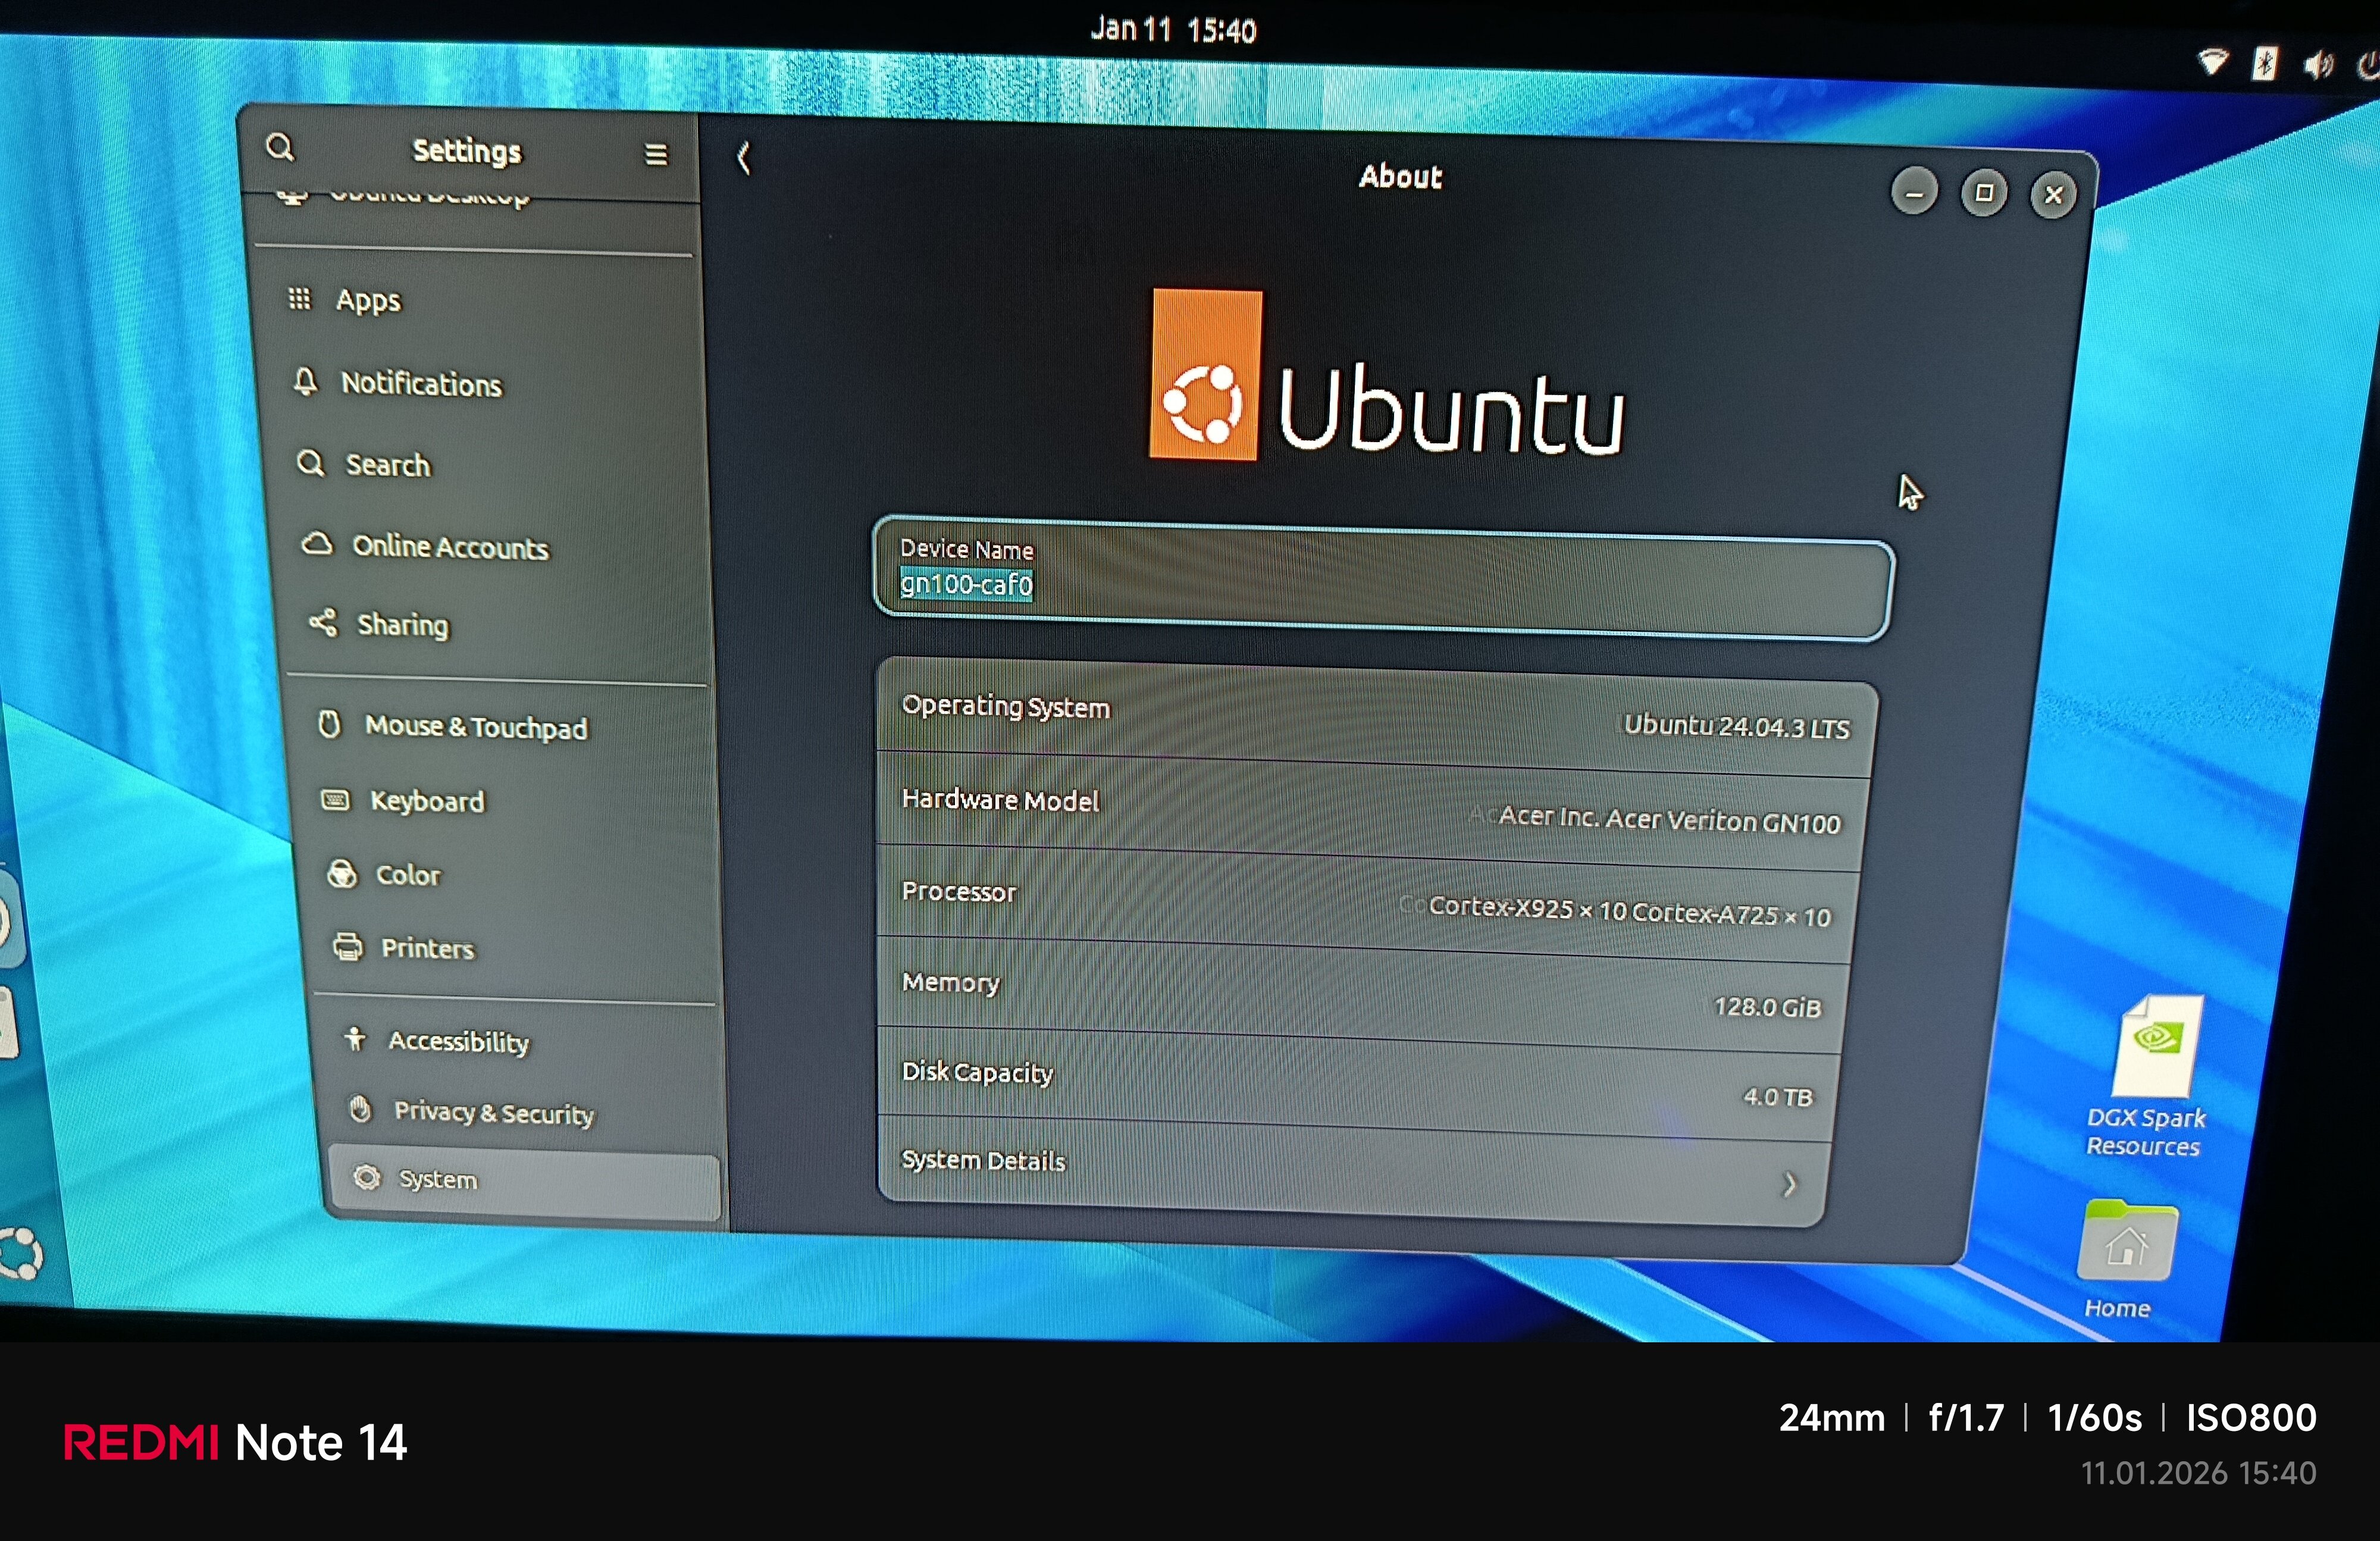Screen dimensions: 2380x1541
Task: Open the Apps settings panel
Action: pyautogui.click(x=368, y=300)
